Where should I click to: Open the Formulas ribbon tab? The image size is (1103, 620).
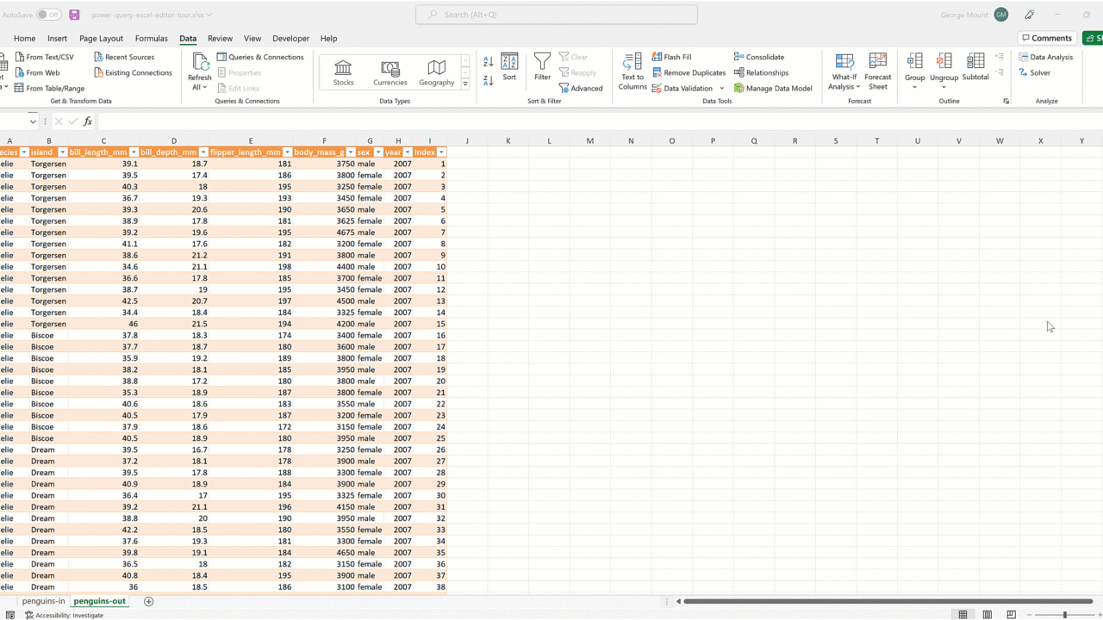[151, 39]
